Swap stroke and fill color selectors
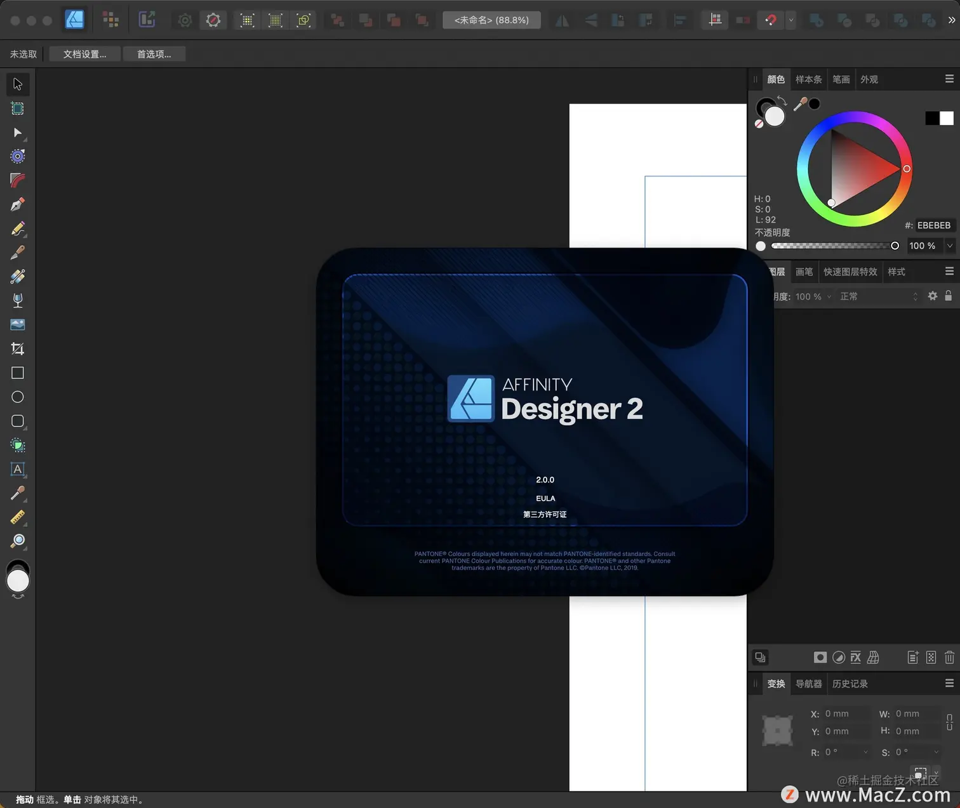The width and height of the screenshot is (960, 808). [x=782, y=101]
